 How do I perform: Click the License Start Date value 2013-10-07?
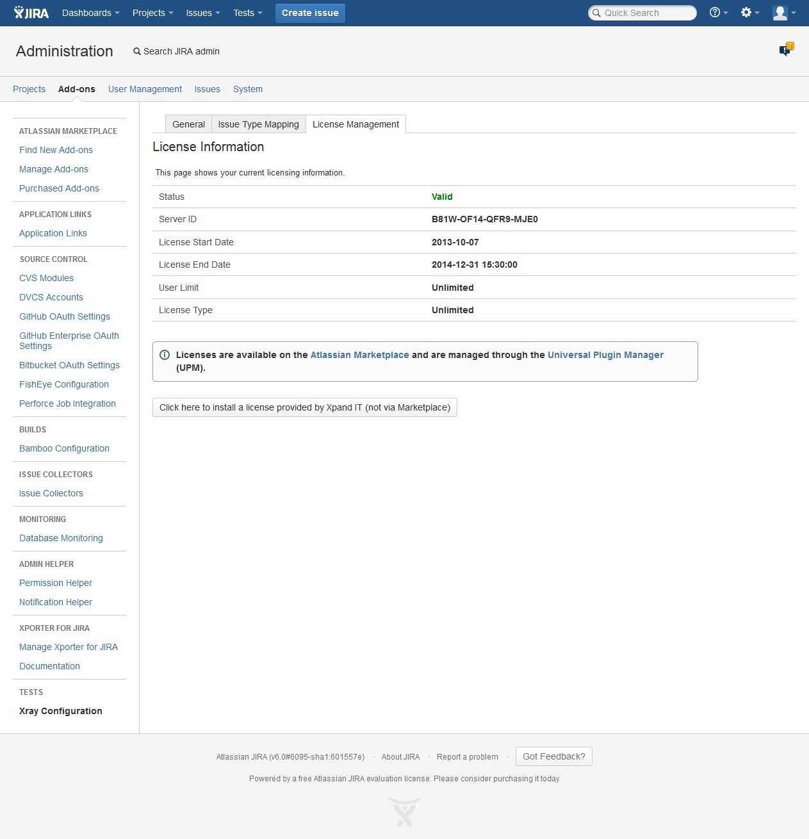[x=455, y=242]
